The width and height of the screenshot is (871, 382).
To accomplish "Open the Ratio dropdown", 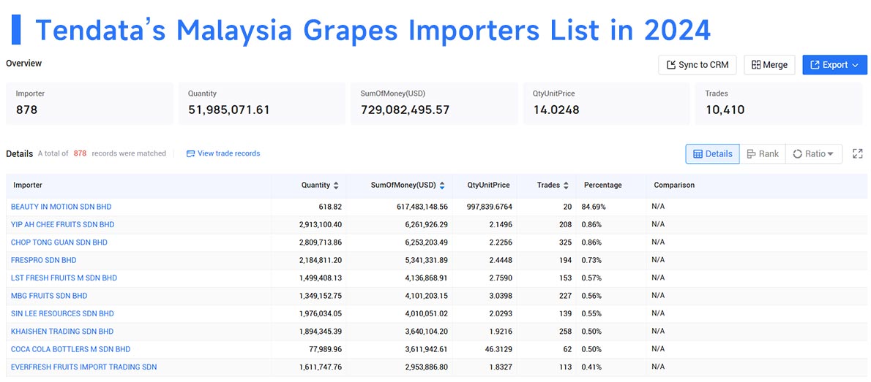I will [813, 154].
